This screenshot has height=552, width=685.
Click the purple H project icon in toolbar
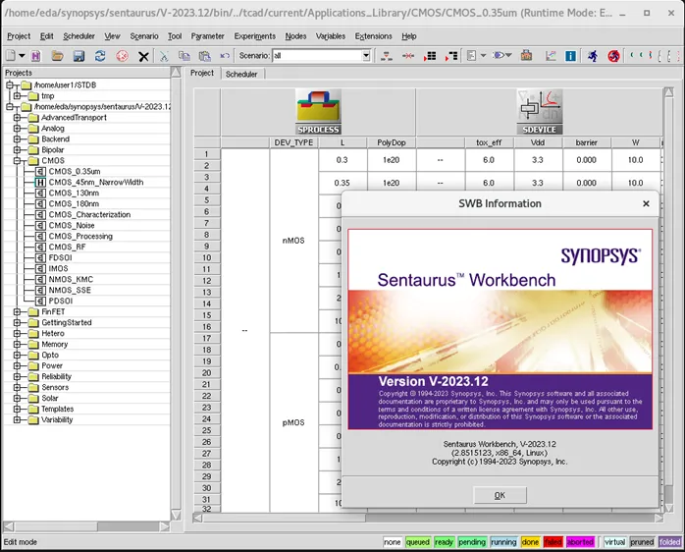tap(36, 56)
